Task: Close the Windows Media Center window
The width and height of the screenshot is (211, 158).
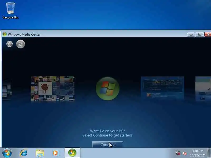Action: click(x=208, y=34)
